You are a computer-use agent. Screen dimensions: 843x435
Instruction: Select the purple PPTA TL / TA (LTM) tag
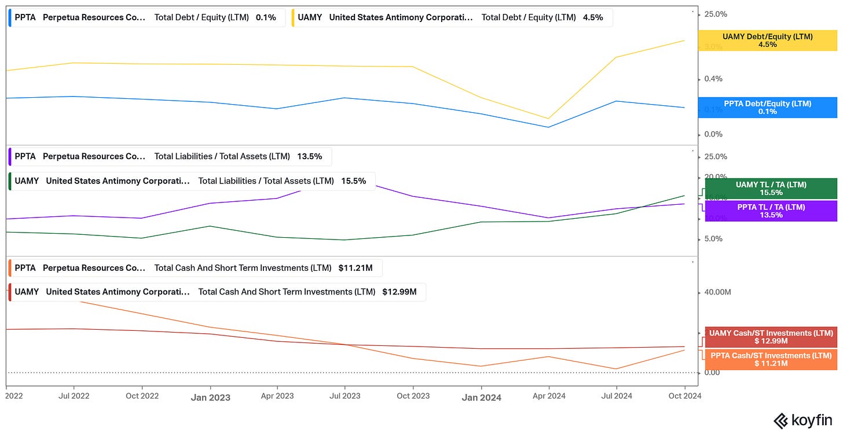tap(771, 211)
